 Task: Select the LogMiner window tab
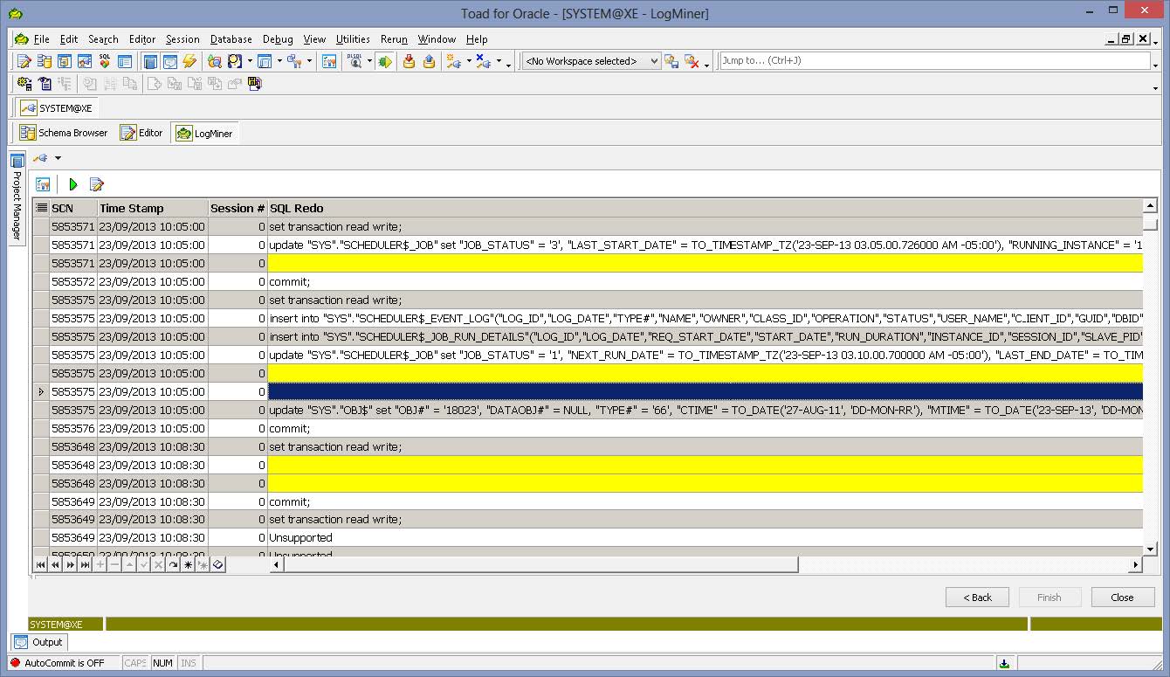click(x=204, y=133)
